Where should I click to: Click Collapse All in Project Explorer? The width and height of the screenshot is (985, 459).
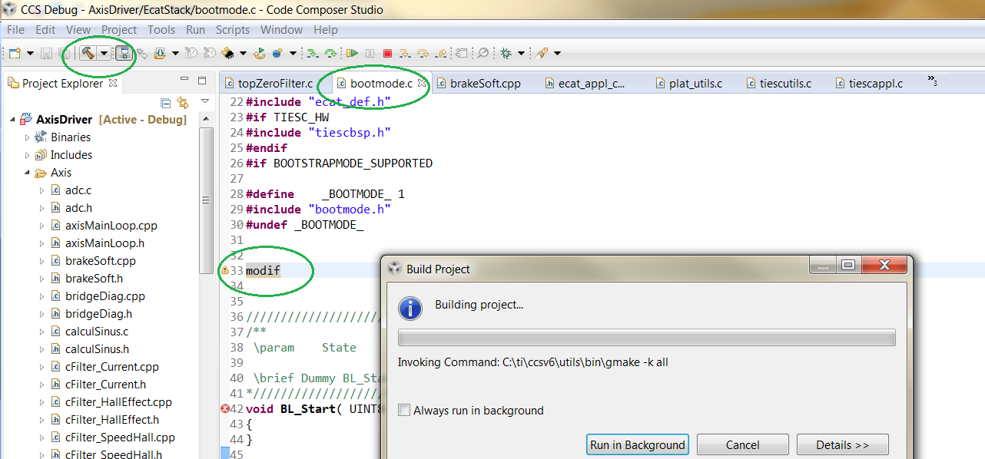click(166, 102)
